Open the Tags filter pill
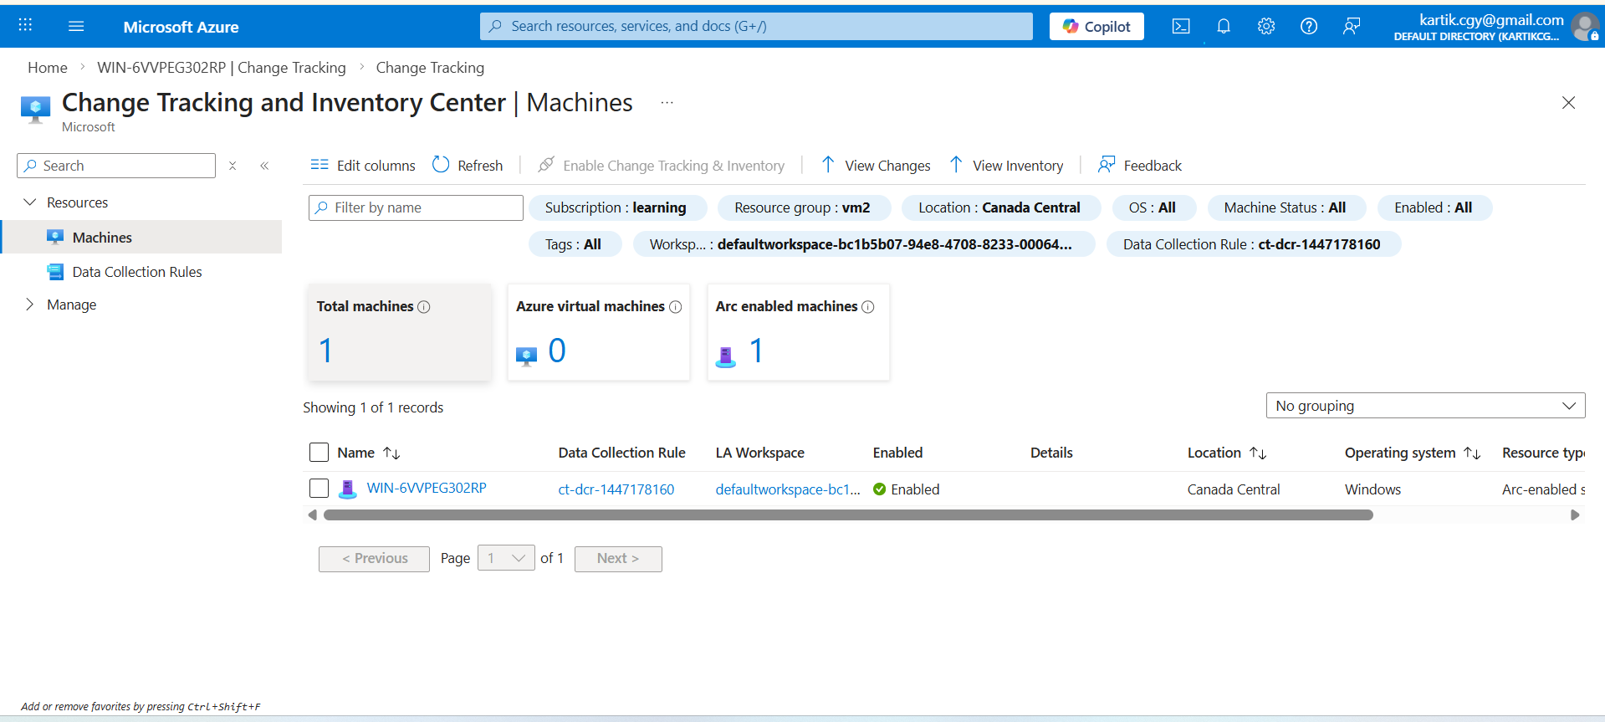Image resolution: width=1605 pixels, height=722 pixels. 574,244
